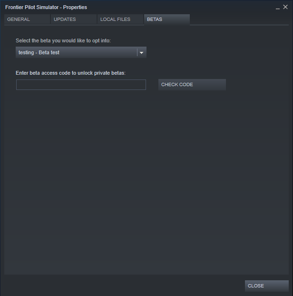The height and width of the screenshot is (296, 293).
Task: Close the window using the X icon
Action: 285,7
